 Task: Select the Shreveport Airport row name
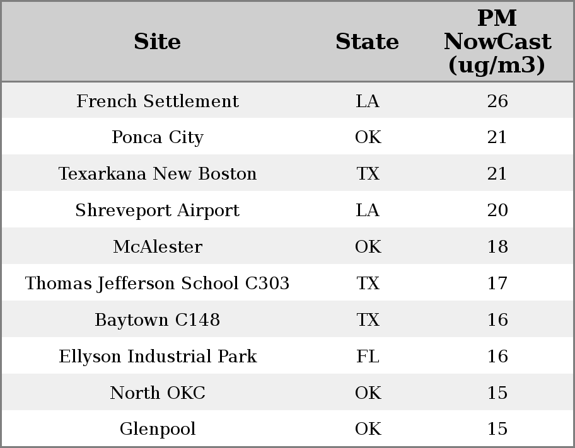click(x=157, y=210)
